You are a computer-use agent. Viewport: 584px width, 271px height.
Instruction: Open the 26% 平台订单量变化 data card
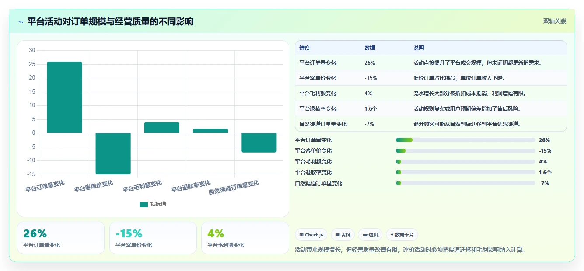(61, 238)
